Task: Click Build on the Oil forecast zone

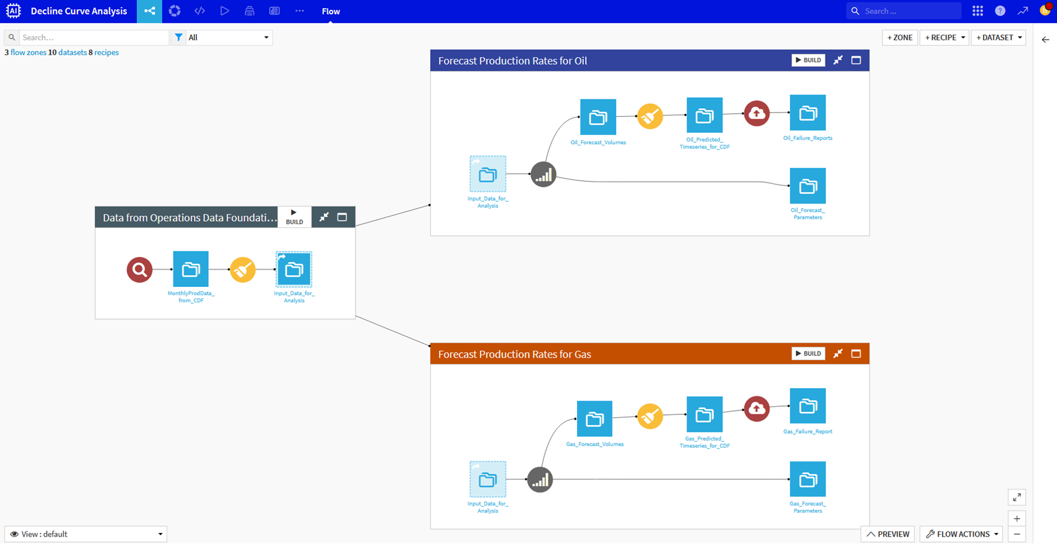Action: [x=808, y=60]
